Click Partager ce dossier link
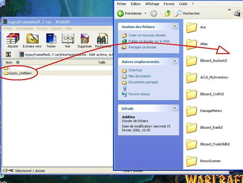The width and height of the screenshot is (243, 183). [x=142, y=47]
